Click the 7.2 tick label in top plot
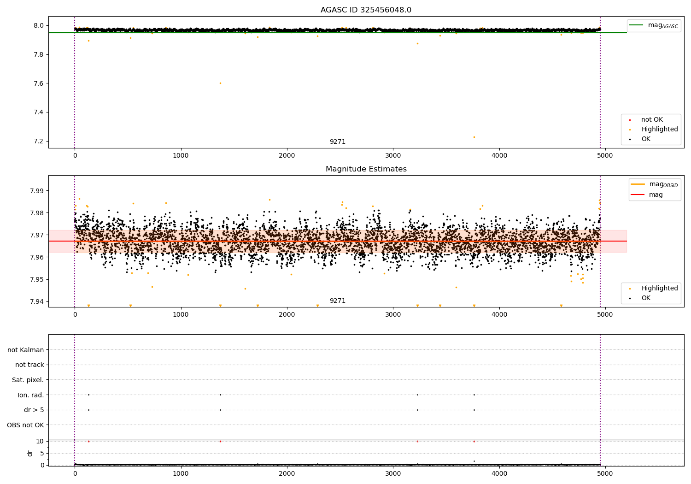Image resolution: width=691 pixels, height=484 pixels. click(x=39, y=142)
